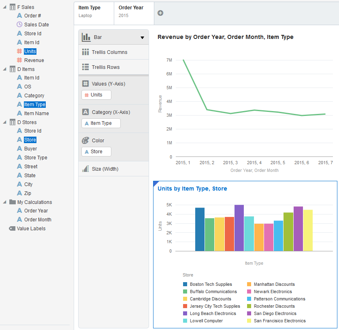Image resolution: width=339 pixels, height=330 pixels.
Task: Click the attribute icon beside Item Name
Action: click(x=19, y=113)
